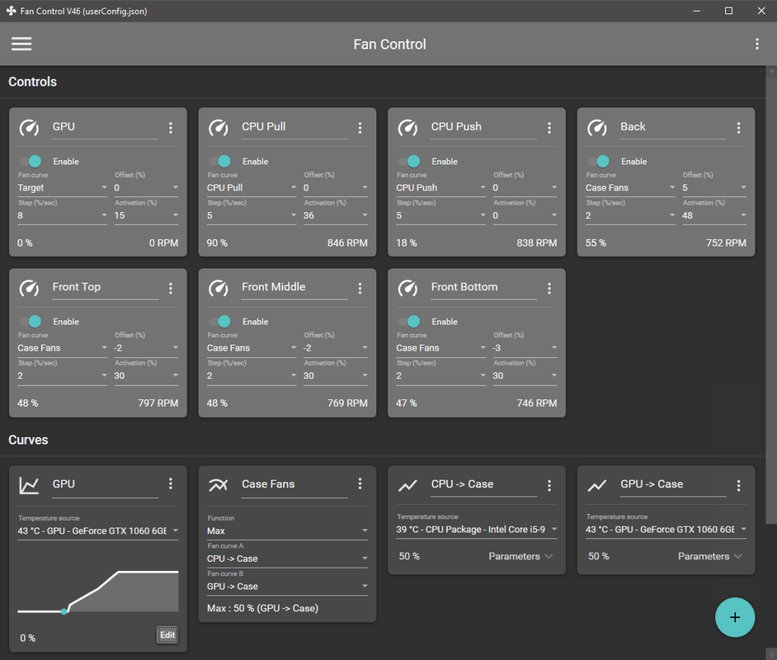Open CPU Push card options menu

click(x=549, y=128)
